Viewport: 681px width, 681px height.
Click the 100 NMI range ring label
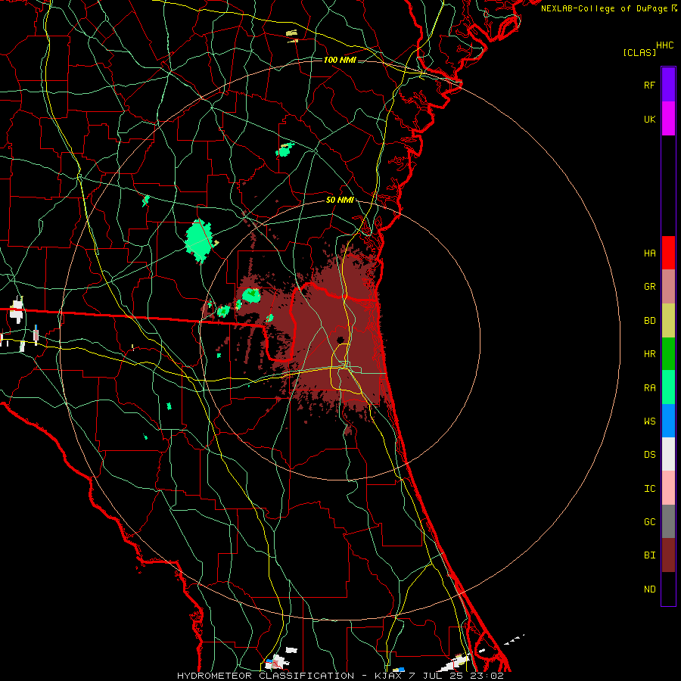[x=340, y=60]
